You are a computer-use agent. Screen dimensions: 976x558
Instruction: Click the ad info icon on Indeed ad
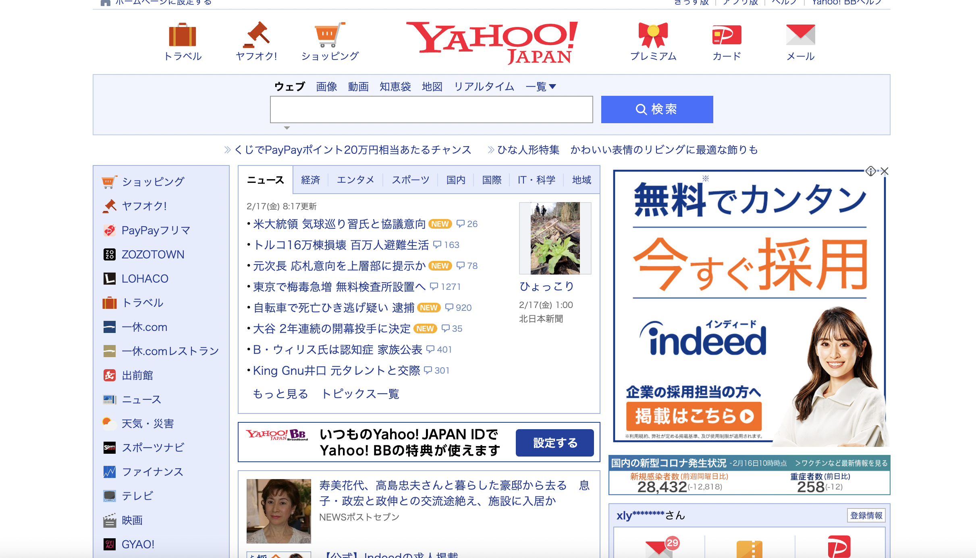pyautogui.click(x=870, y=171)
